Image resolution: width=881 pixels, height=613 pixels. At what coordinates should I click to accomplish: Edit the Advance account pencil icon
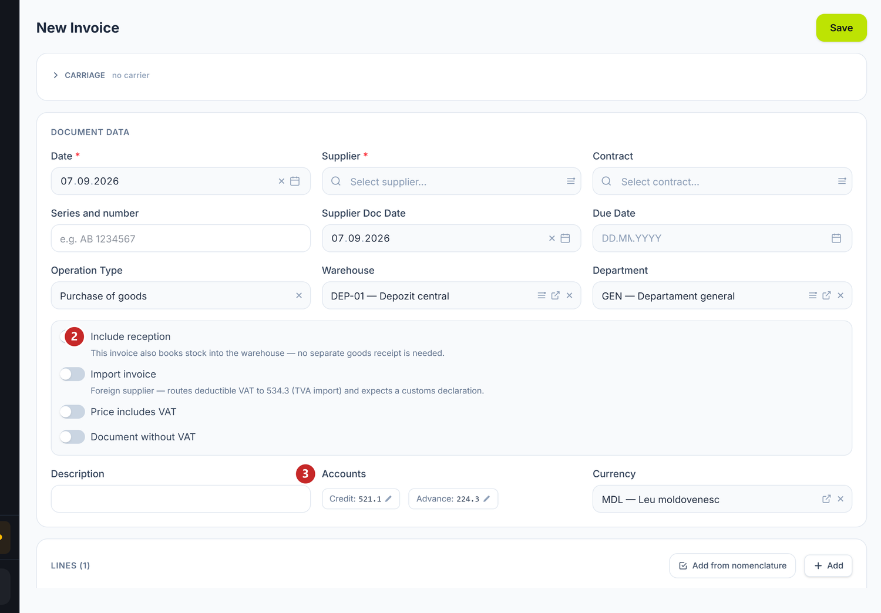pyautogui.click(x=486, y=499)
